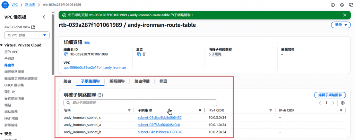Select the 子網路關聯 tab
This screenshot has width=355, height=140.
click(x=90, y=81)
